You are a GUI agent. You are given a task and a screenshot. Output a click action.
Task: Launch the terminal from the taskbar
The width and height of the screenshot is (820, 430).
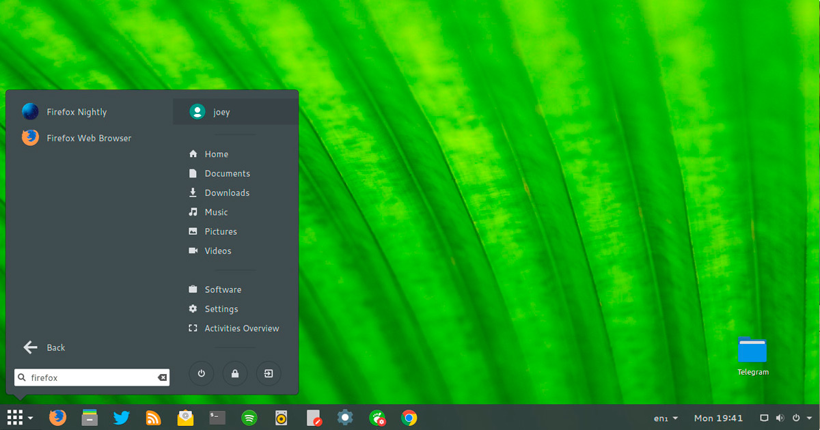coord(217,417)
